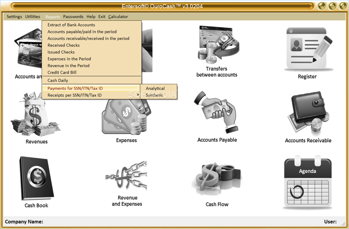The width and height of the screenshot is (349, 229).
Task: Click the Exit menu item
Action: (x=102, y=17)
